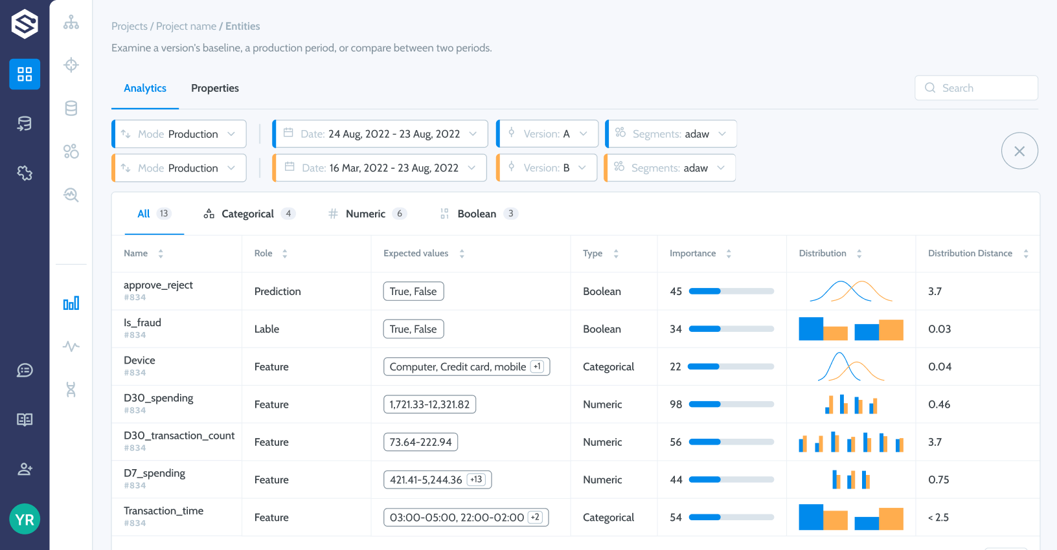Click the Search input field
The width and height of the screenshot is (1057, 550).
[977, 88]
